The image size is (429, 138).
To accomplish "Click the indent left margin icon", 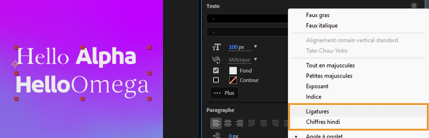I will tap(216, 136).
